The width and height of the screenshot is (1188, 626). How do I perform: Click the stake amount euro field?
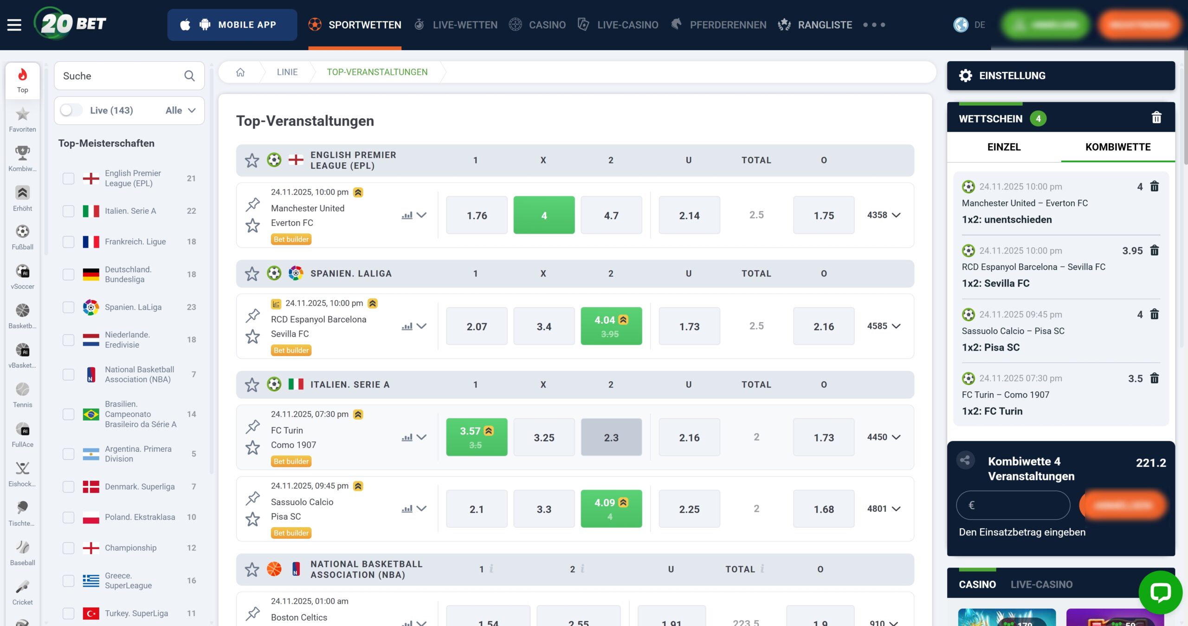(x=1013, y=505)
